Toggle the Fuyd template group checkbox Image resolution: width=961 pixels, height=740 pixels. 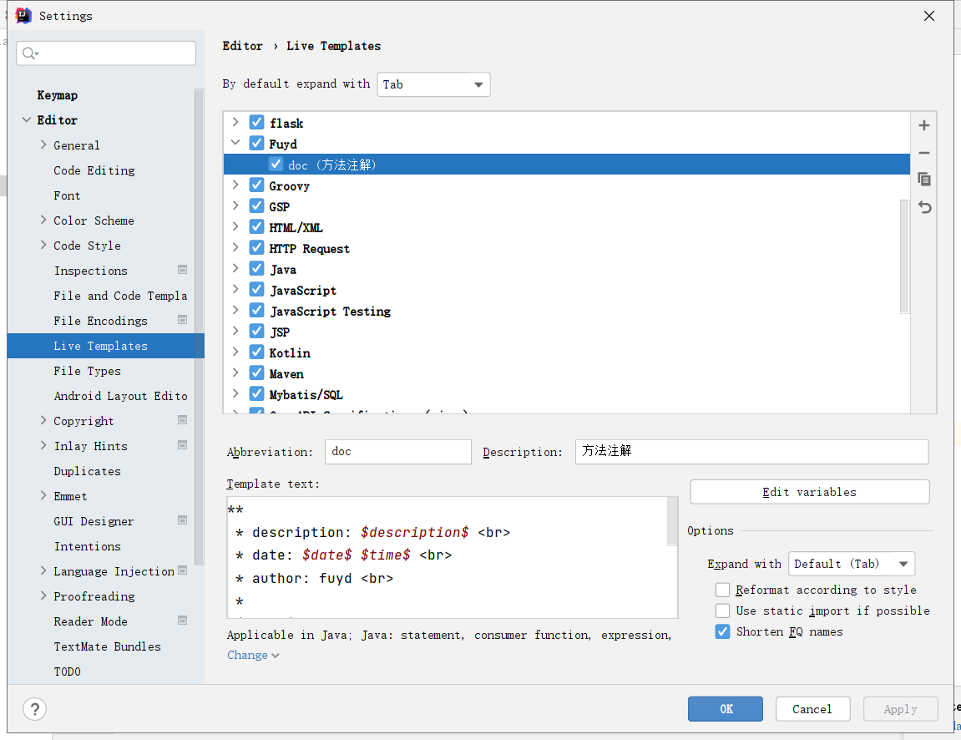tap(257, 144)
